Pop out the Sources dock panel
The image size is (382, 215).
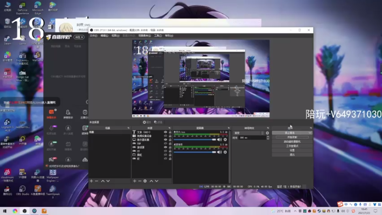pyautogui.click(x=170, y=128)
